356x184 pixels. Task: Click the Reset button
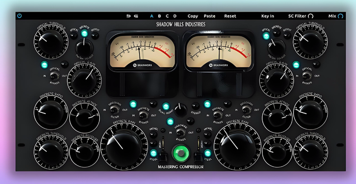230,16
